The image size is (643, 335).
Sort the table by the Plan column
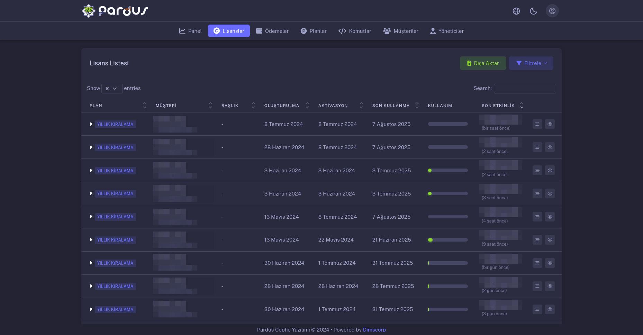pyautogui.click(x=144, y=106)
